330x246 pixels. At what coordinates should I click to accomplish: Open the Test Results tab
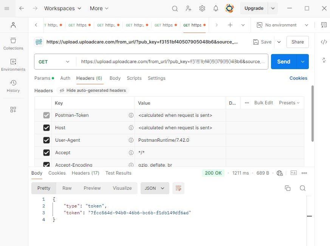[x=118, y=173]
